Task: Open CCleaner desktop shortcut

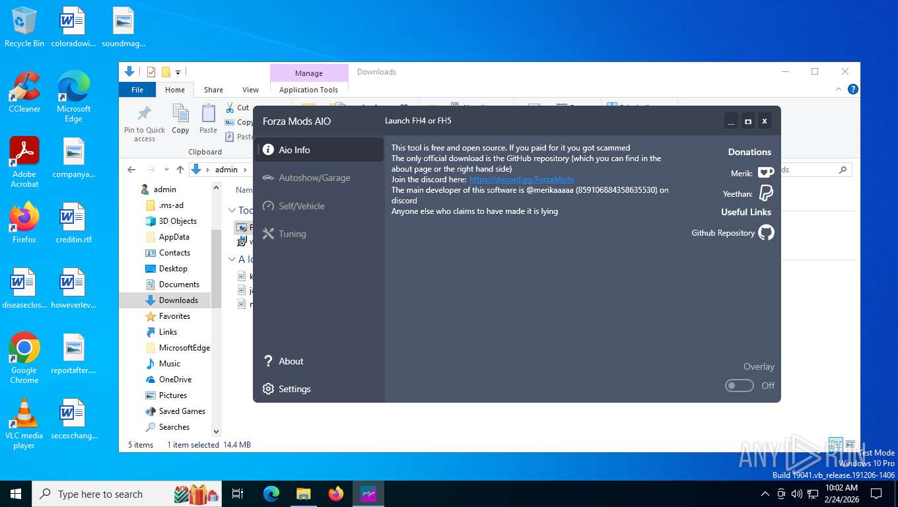Action: (24, 92)
